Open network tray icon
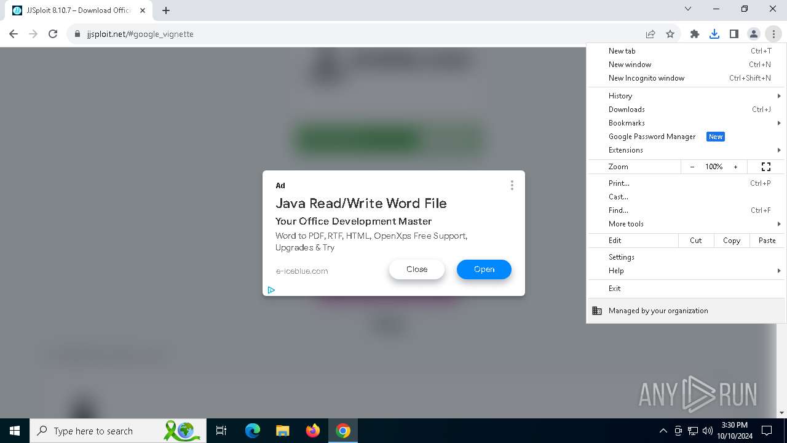 click(693, 431)
